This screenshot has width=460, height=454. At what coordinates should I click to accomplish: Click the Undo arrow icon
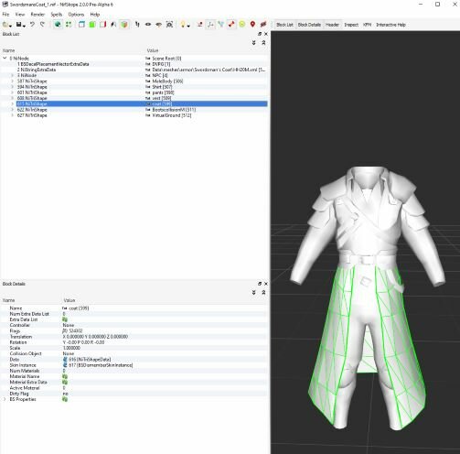click(x=32, y=25)
